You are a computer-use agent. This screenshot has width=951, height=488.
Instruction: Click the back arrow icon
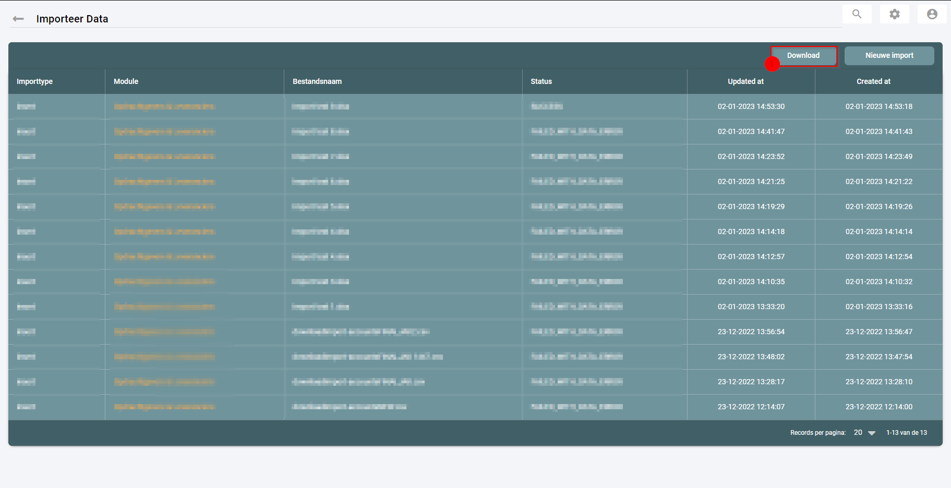tap(18, 19)
